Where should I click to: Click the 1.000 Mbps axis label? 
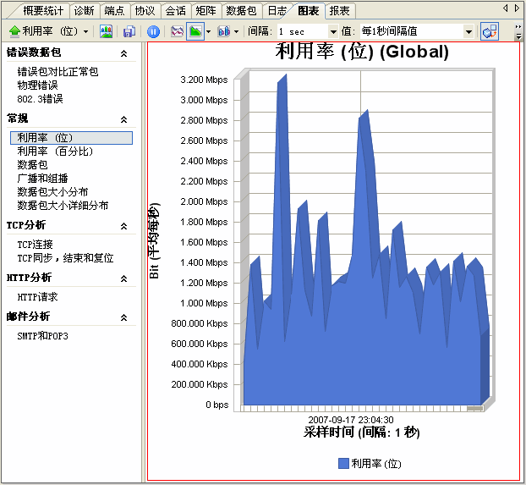[x=204, y=303]
